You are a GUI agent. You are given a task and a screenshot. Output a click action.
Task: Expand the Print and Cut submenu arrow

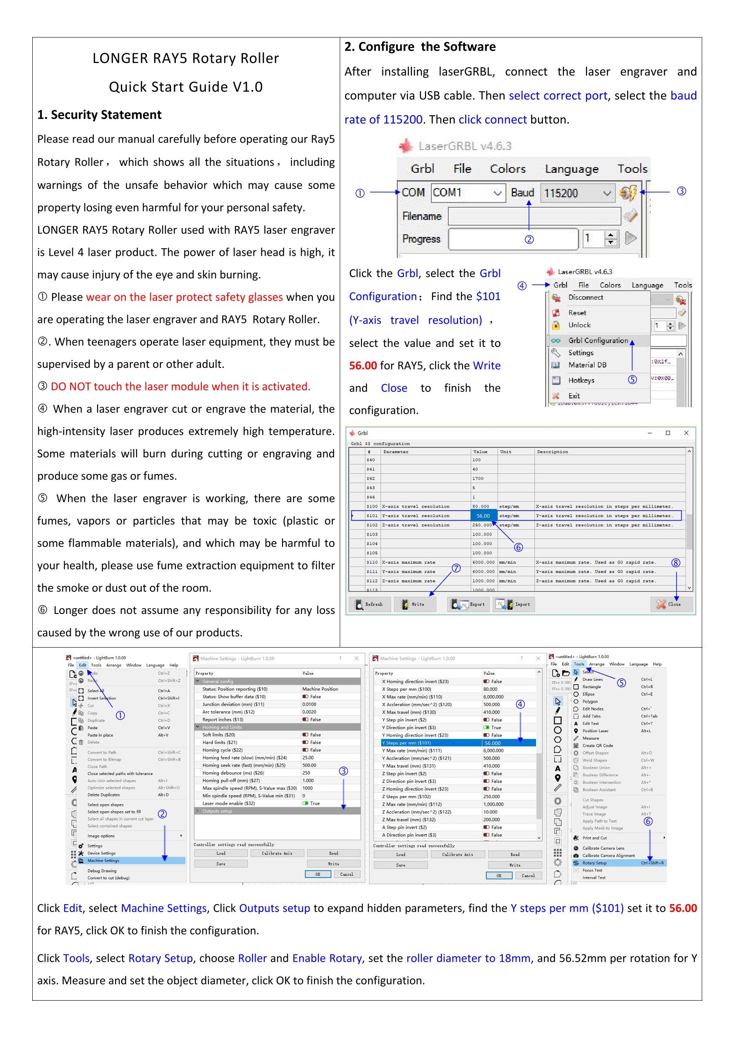point(664,838)
